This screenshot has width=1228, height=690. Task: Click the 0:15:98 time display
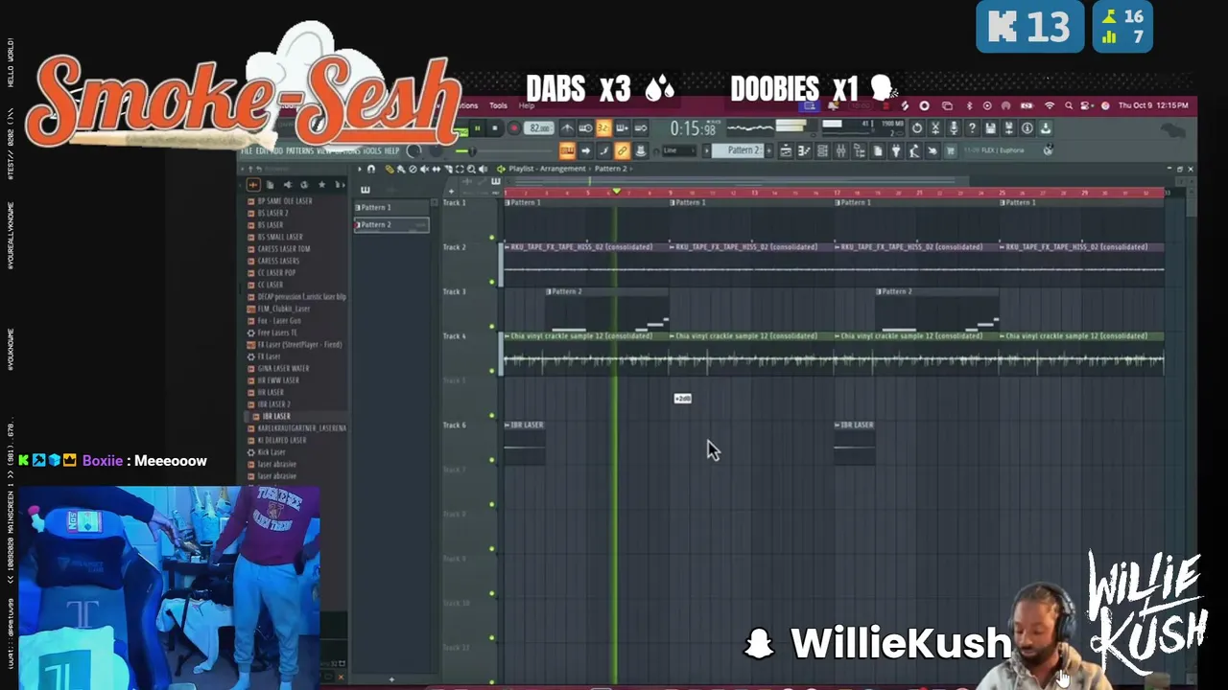pyautogui.click(x=693, y=129)
